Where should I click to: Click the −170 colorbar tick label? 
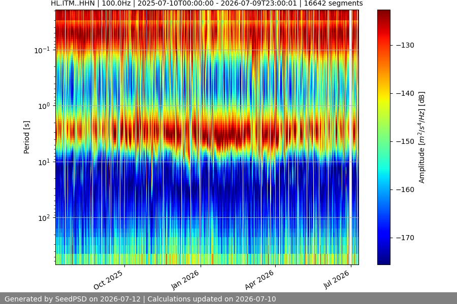(405, 238)
